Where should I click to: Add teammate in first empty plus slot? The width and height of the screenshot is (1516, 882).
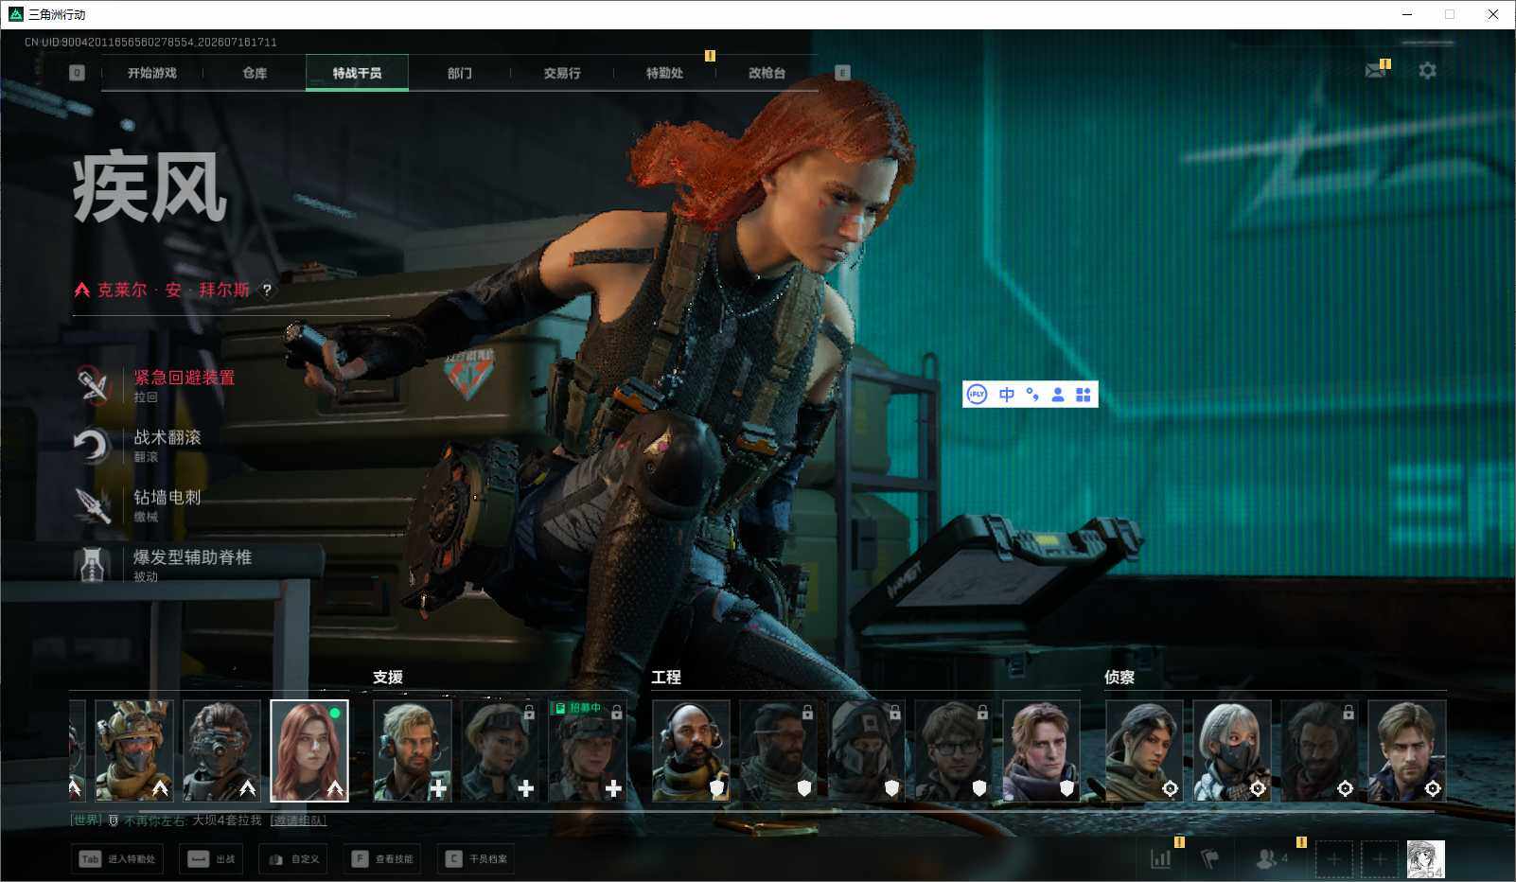1333,859
